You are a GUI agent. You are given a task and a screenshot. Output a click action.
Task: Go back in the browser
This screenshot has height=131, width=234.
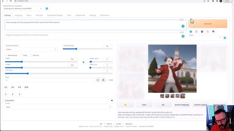click(x=3, y=1)
